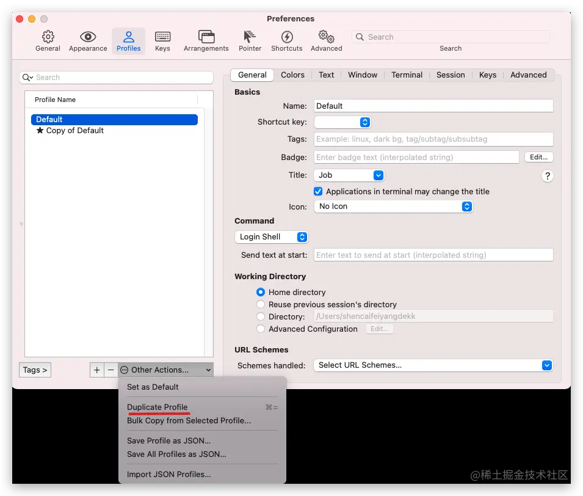The height and width of the screenshot is (496, 583).
Task: Select the Default profile row
Action: click(115, 120)
